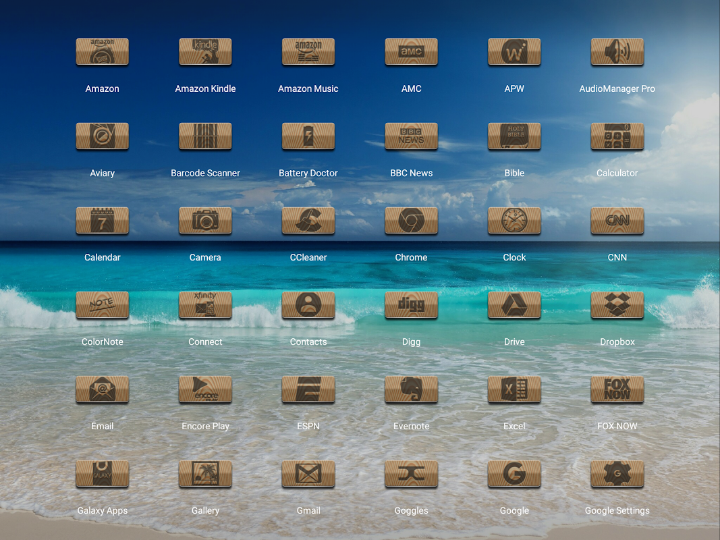Launch the Evernote elephant icon

point(411,389)
